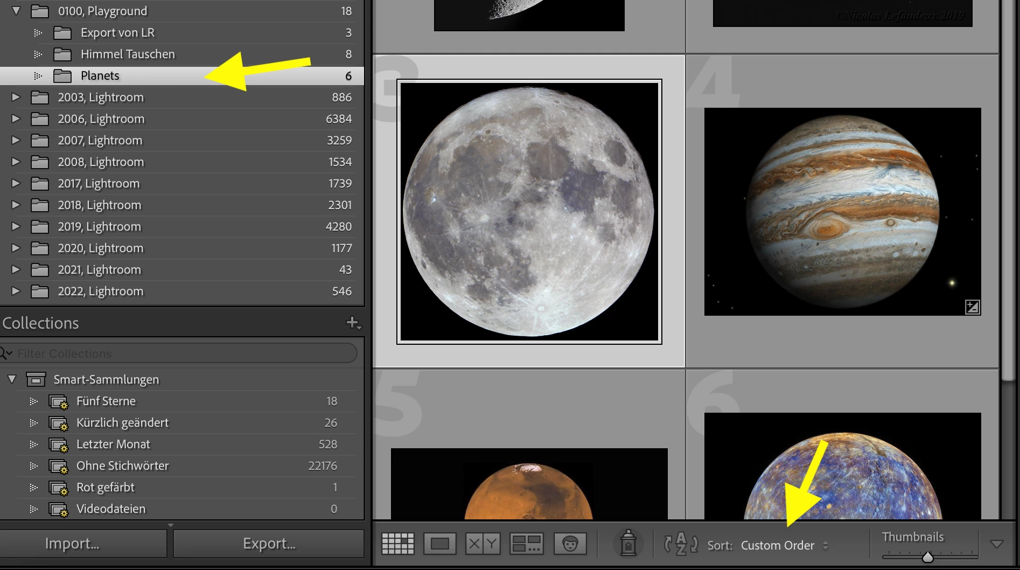1020x570 pixels.
Task: Click the Export von LR folder icon
Action: pos(62,33)
